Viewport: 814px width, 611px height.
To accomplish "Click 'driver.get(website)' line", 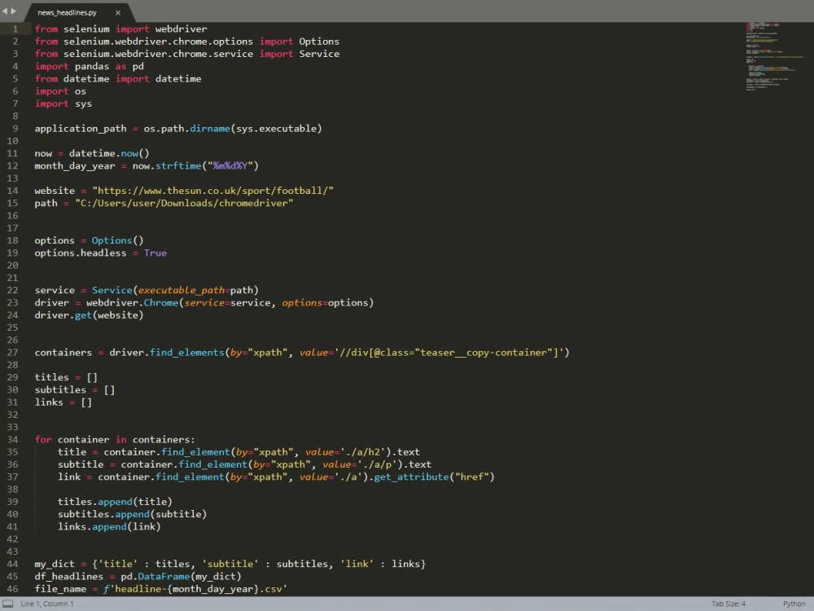I will tap(89, 315).
